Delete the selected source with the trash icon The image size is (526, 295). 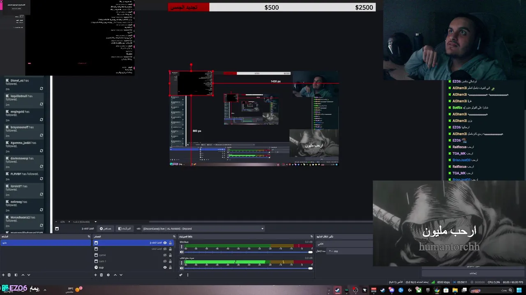point(102,275)
